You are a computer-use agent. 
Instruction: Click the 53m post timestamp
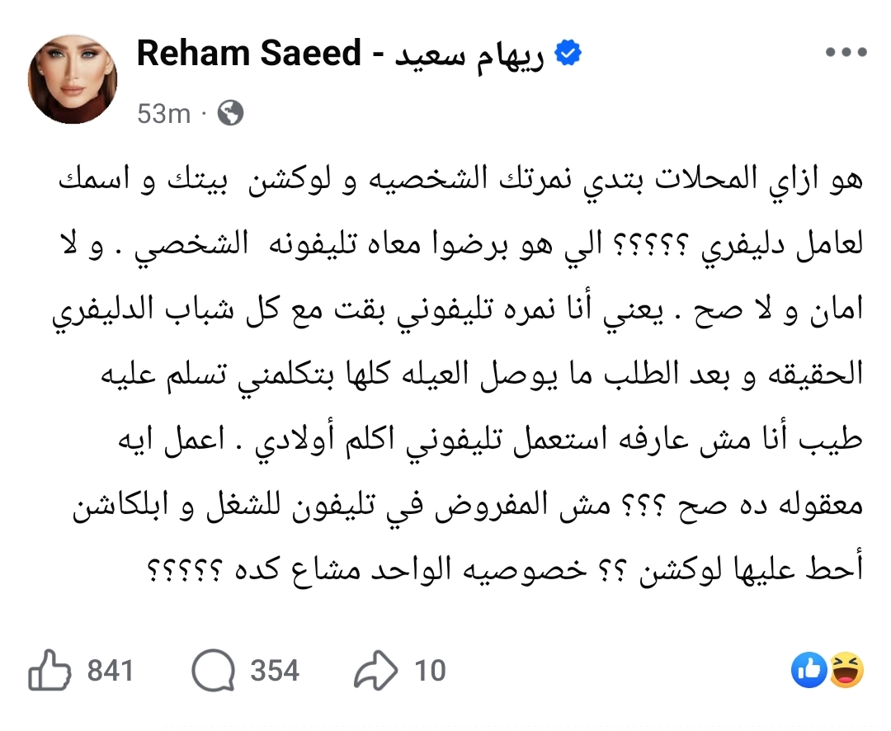click(x=164, y=114)
